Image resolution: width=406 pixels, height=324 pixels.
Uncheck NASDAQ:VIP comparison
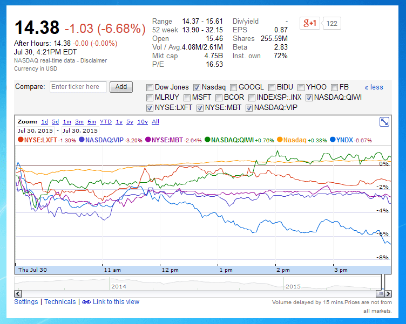pos(249,108)
